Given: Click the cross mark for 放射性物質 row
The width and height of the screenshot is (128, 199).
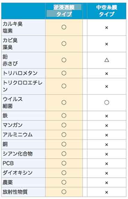Looking at the screenshot, I should tap(106, 192).
